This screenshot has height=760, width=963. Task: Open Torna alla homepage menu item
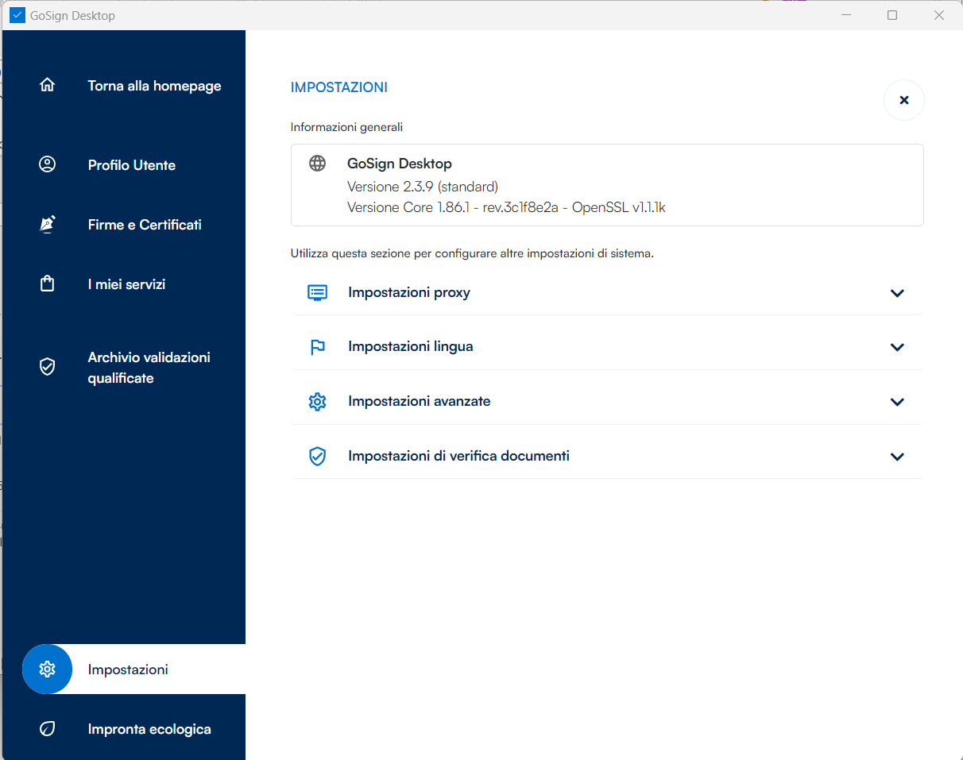click(x=154, y=86)
